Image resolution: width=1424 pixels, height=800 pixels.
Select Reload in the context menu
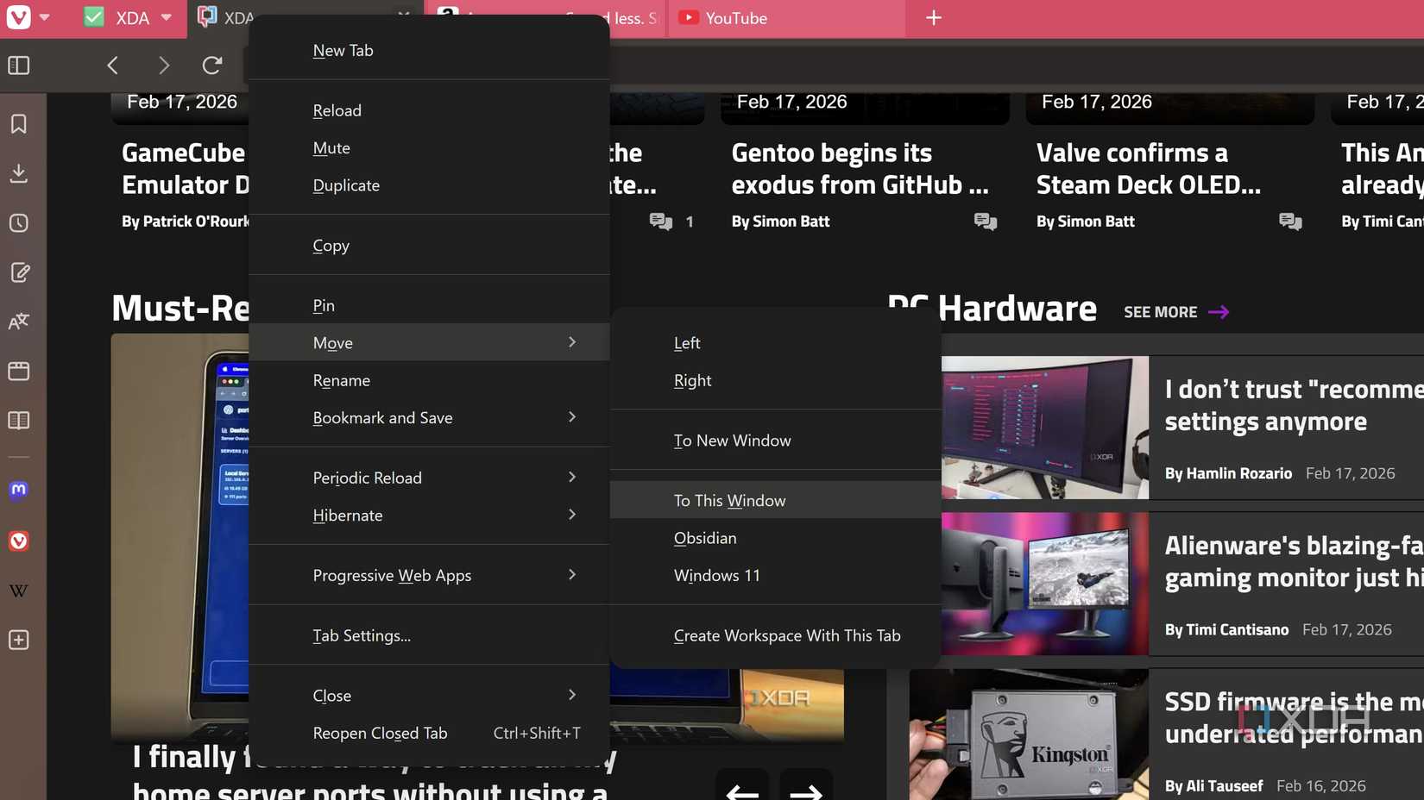click(429, 110)
